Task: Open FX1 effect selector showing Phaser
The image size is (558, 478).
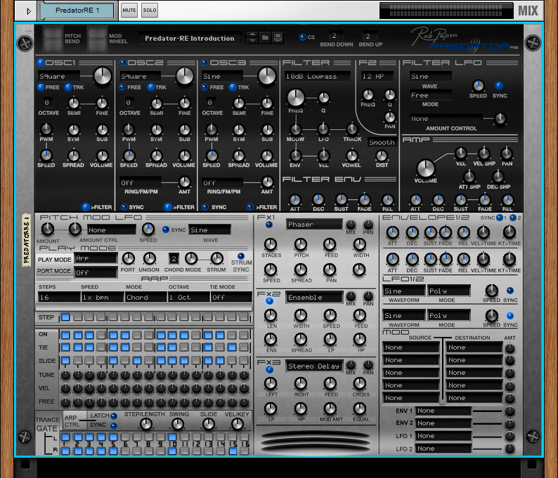Action: tap(314, 224)
